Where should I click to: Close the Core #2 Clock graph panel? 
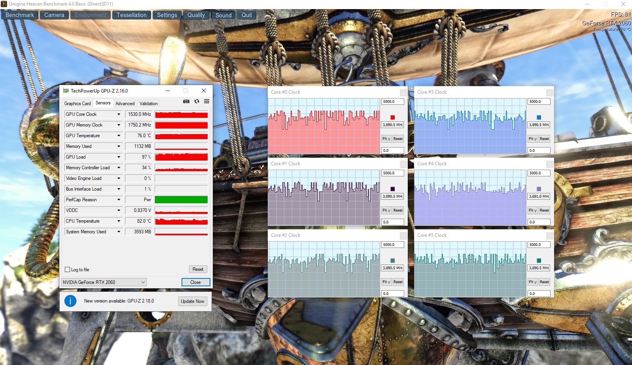click(x=403, y=236)
